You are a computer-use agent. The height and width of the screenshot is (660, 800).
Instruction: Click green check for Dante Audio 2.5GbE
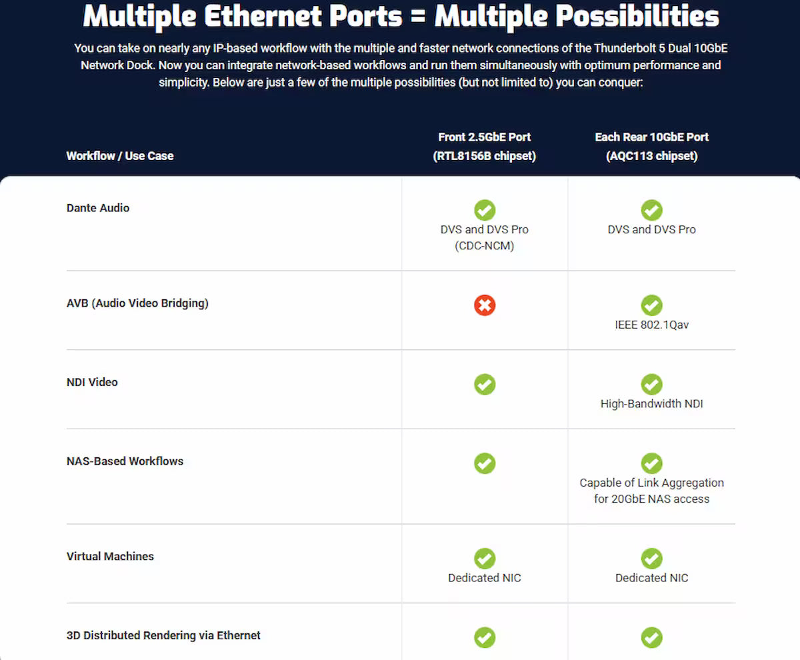[x=485, y=210]
